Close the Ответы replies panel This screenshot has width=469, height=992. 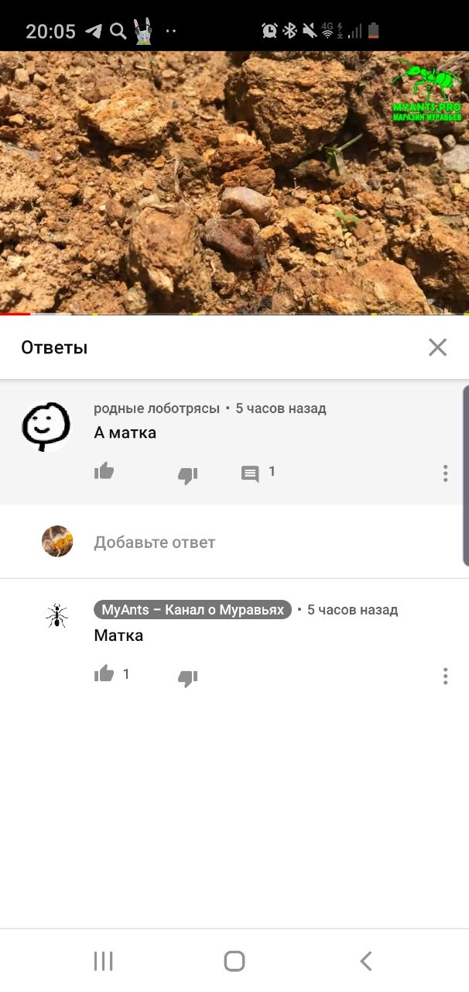pyautogui.click(x=437, y=347)
